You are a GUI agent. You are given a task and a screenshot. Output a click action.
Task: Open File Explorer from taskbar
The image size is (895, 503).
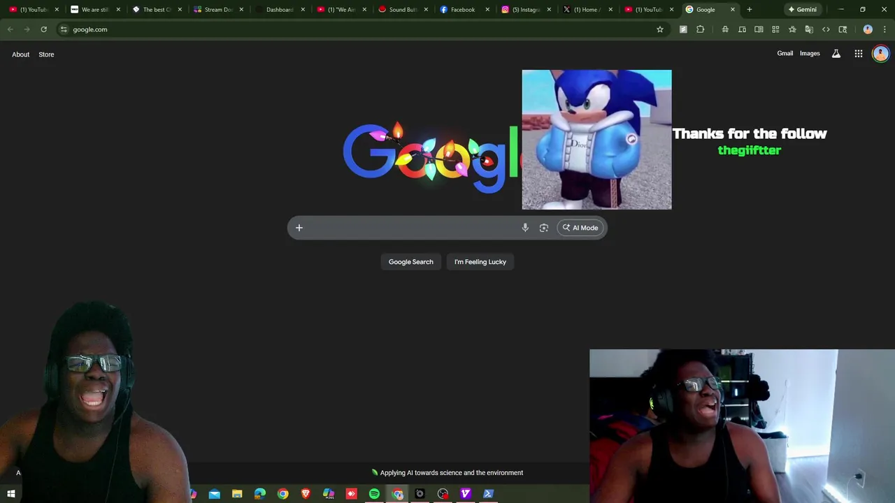[x=237, y=494]
